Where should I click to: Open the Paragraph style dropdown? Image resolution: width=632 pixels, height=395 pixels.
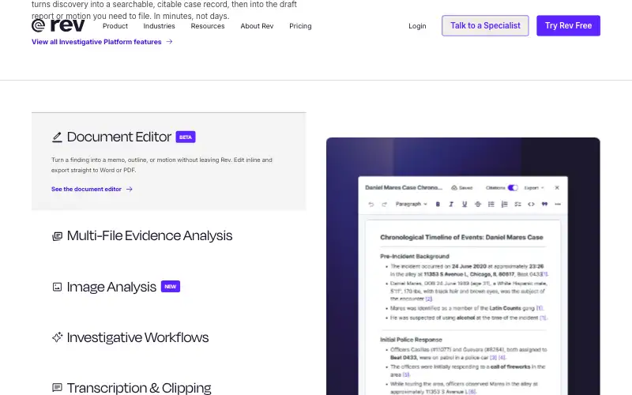[x=411, y=204]
